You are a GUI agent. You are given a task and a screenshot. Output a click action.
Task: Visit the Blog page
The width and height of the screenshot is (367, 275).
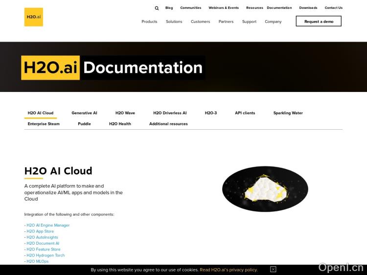pyautogui.click(x=169, y=8)
